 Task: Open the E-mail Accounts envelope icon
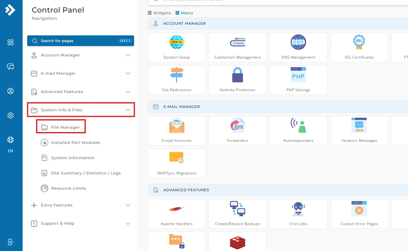[x=177, y=125]
